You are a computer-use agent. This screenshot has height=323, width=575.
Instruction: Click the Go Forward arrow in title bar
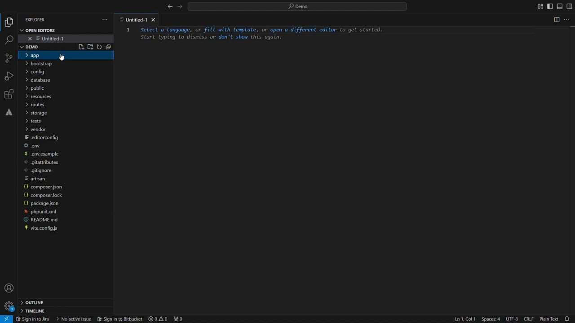pos(180,6)
